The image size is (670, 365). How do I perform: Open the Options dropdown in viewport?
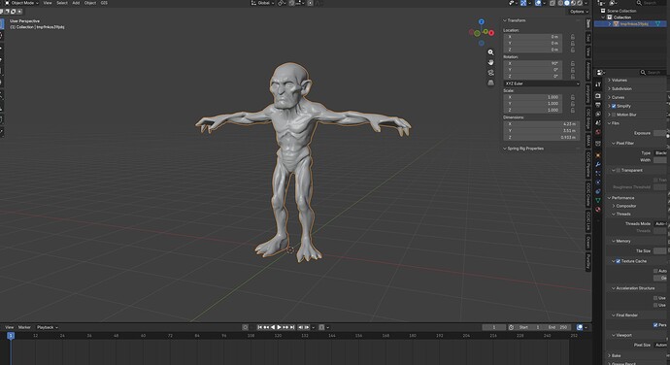pyautogui.click(x=579, y=12)
